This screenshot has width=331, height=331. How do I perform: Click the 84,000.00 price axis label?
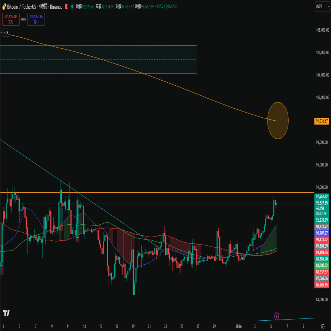coord(322,299)
